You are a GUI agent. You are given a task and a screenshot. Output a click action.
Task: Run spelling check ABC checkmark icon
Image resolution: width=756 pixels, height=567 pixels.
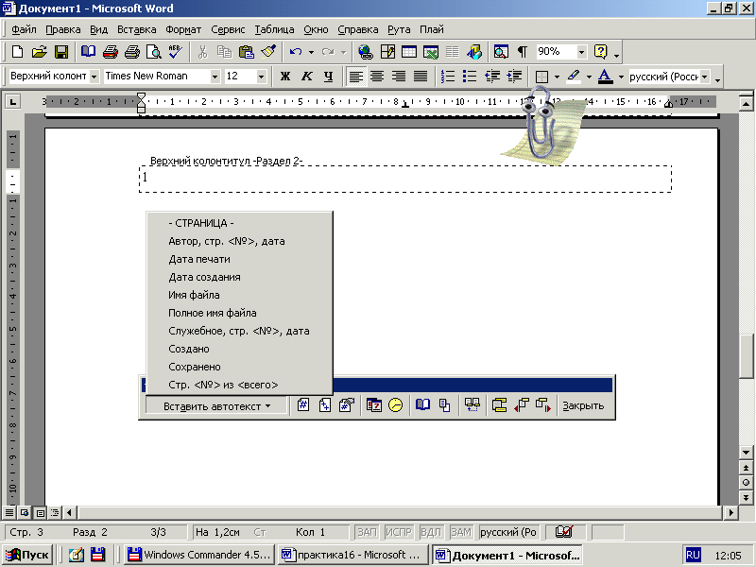(x=176, y=52)
